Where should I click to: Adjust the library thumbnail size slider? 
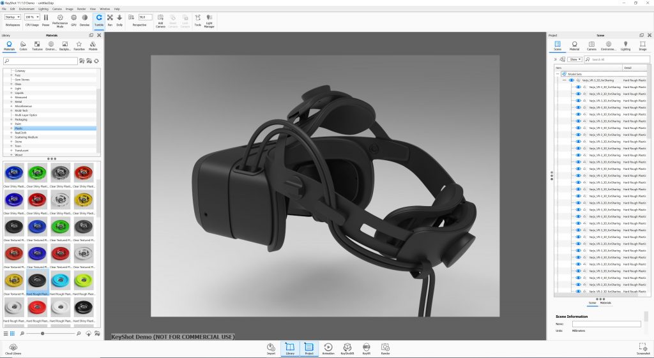43,334
